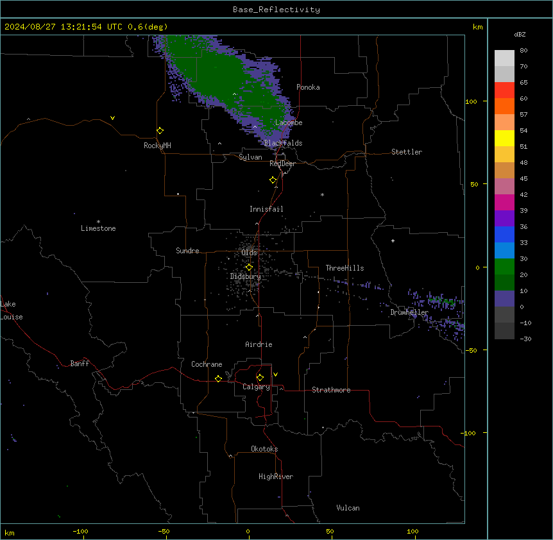Select the orange 57-60 dBZ legend swatch
The width and height of the screenshot is (553, 540).
[504, 106]
